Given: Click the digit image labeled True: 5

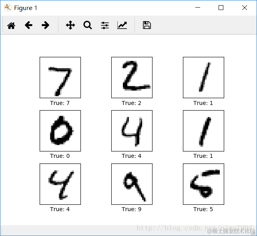Looking at the screenshot, I should coord(203,184).
